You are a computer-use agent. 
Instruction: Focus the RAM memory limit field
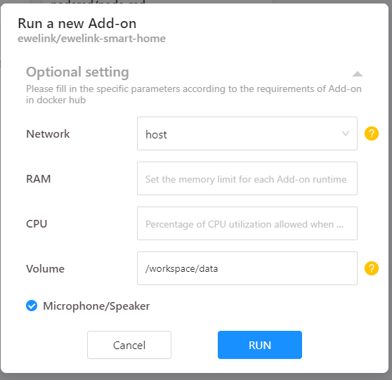point(247,178)
